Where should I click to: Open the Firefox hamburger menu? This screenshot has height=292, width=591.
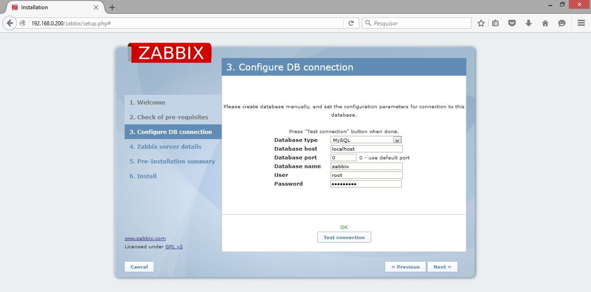(x=581, y=23)
